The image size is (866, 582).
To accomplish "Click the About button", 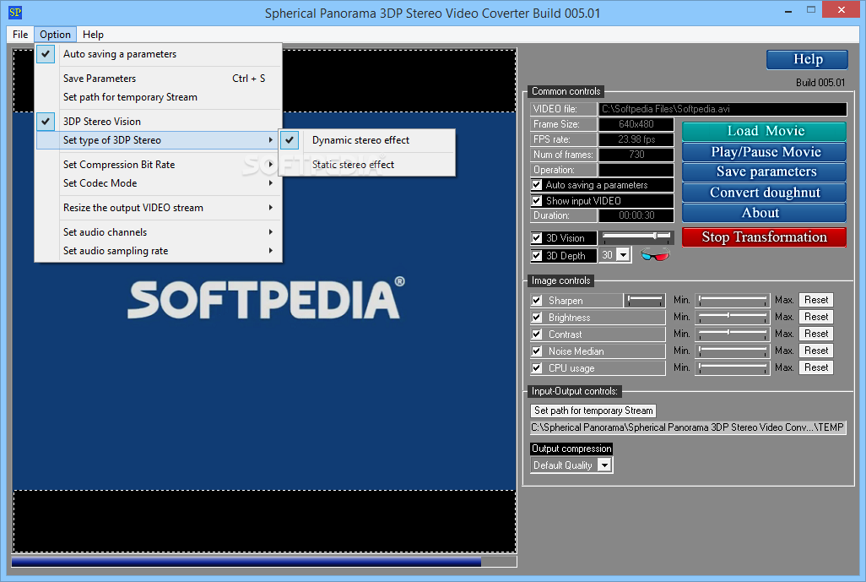I will pos(765,213).
